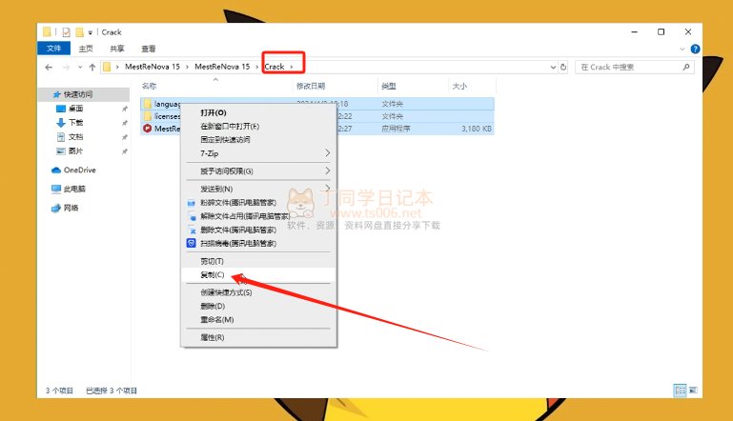The height and width of the screenshot is (421, 733).
Task: Choose 解除文件占用(腾讯电脑管家) in the context menu
Action: coord(258,216)
